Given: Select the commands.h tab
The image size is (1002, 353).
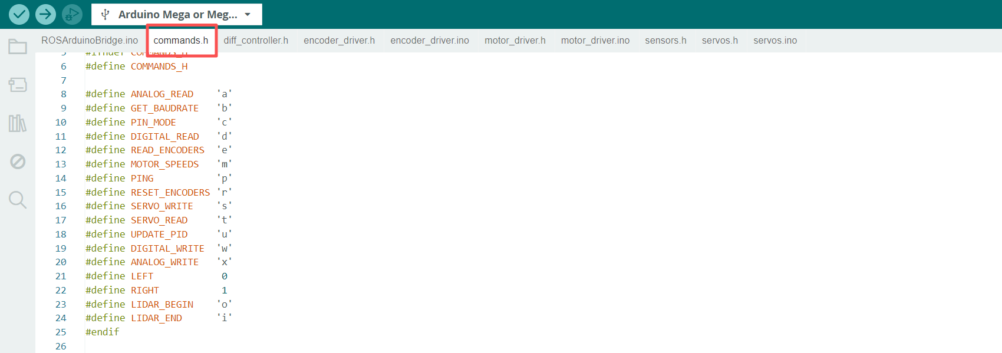Looking at the screenshot, I should (181, 40).
